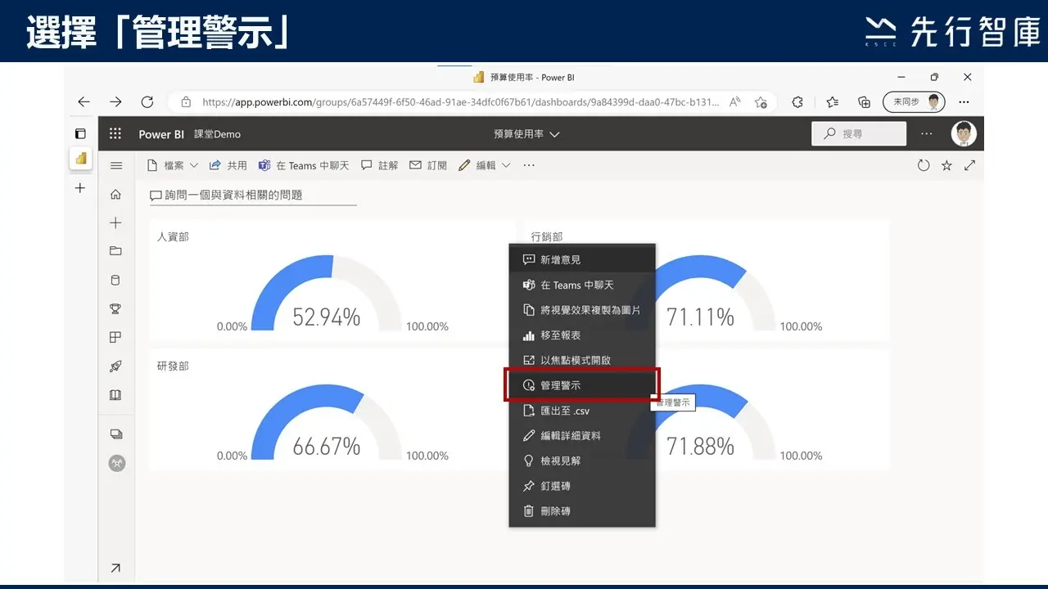The height and width of the screenshot is (589, 1048).
Task: Select 刪除磚 from the context menu
Action: point(582,511)
